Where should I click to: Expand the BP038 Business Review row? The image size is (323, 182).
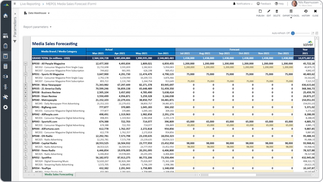(26, 92)
